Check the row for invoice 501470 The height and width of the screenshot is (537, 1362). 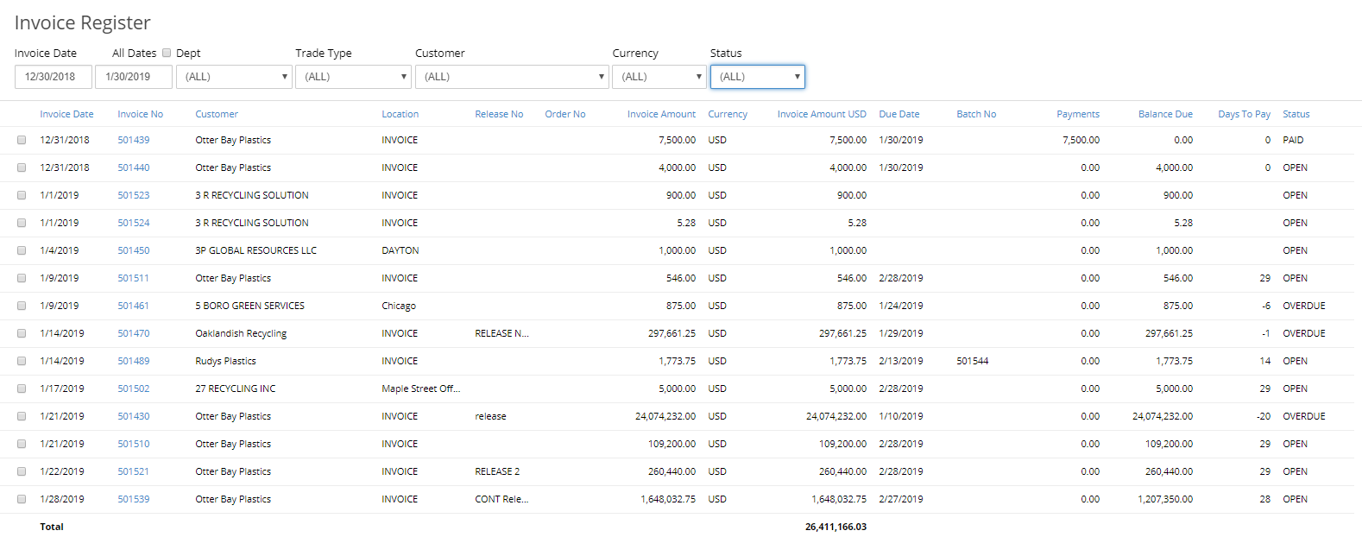tap(22, 333)
